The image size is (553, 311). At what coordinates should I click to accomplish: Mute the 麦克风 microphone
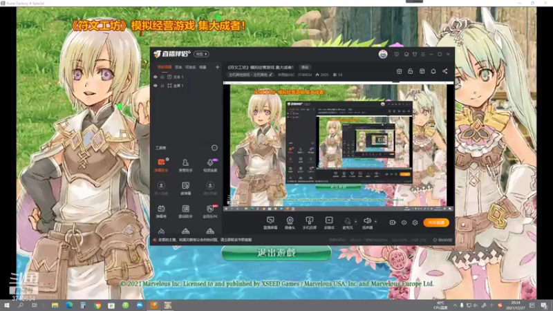[348, 223]
